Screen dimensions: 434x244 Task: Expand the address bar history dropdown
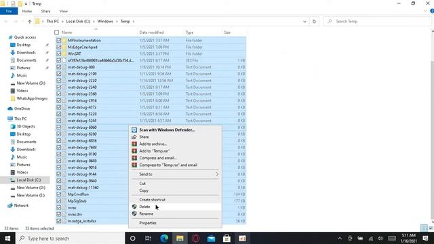[304, 21]
